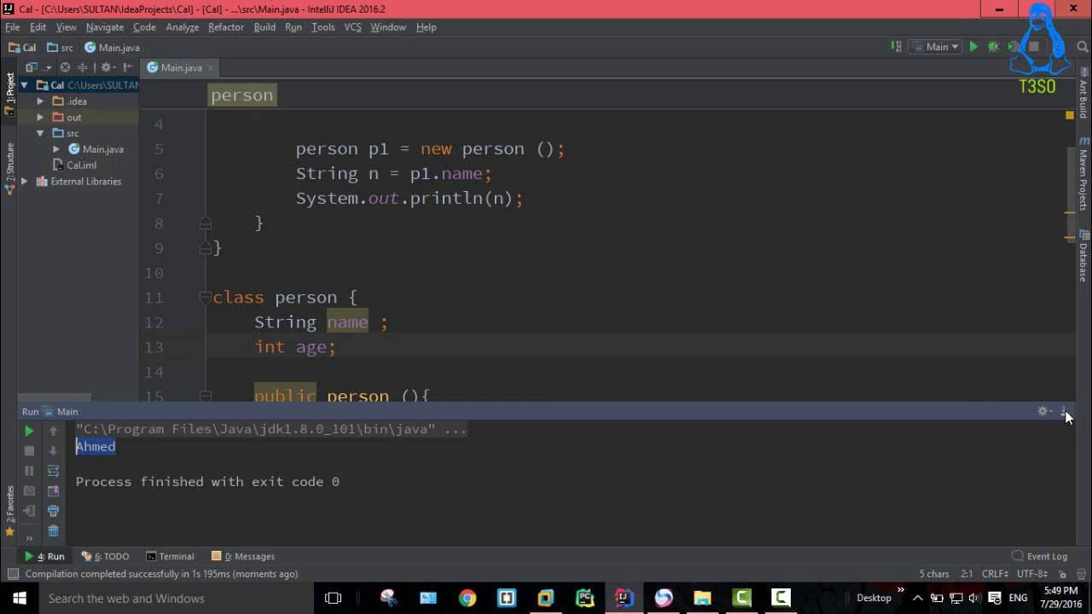Image resolution: width=1092 pixels, height=614 pixels.
Task: Click the Exit icon in Run panel
Action: (x=29, y=511)
